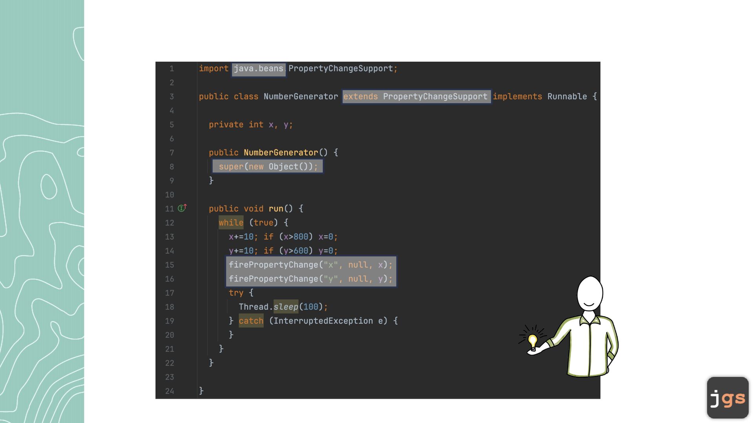Click the Runnable interface name

click(x=567, y=97)
